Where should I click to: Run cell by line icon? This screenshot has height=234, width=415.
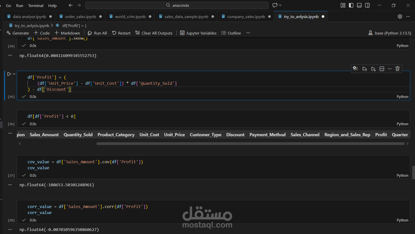355,68
